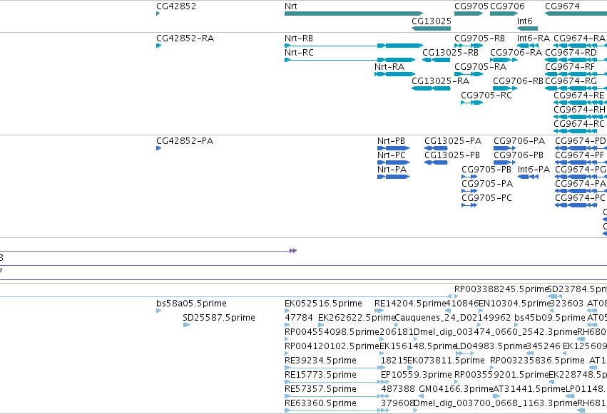The width and height of the screenshot is (607, 414).
Task: Select the CG9674-PD protein
Action: pyautogui.click(x=581, y=148)
